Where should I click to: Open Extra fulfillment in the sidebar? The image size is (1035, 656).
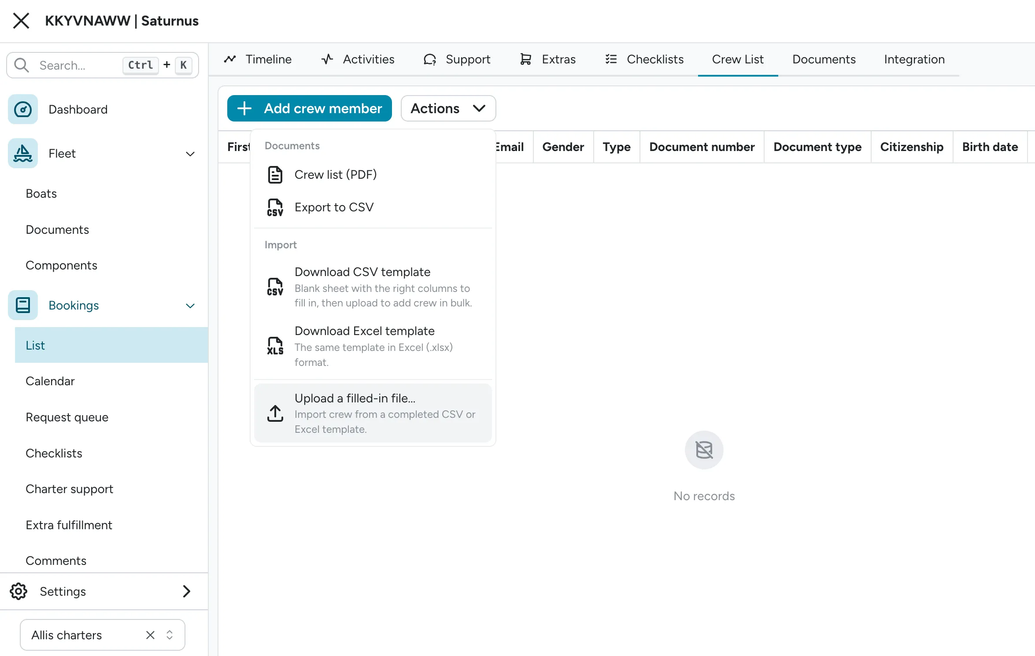click(69, 525)
